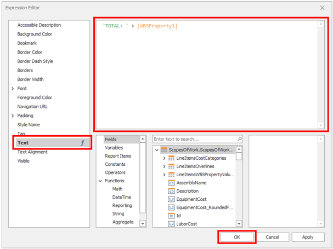333x249 pixels.
Task: Choose the Constants category
Action: (115, 164)
